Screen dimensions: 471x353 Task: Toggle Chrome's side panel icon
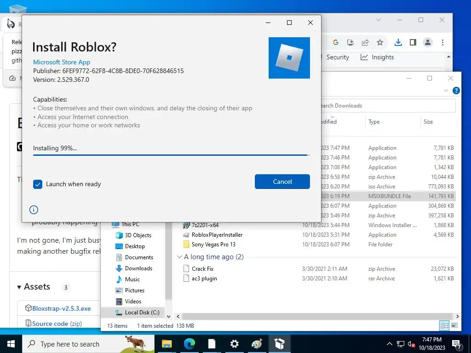(413, 42)
